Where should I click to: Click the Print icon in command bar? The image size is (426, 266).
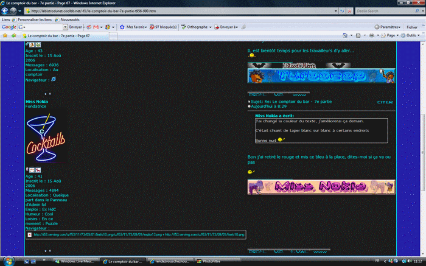(x=372, y=35)
